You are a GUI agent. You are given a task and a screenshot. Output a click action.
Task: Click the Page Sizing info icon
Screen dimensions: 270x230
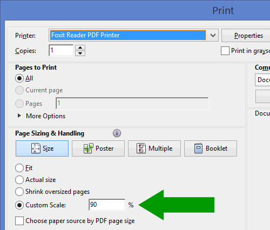point(117,133)
